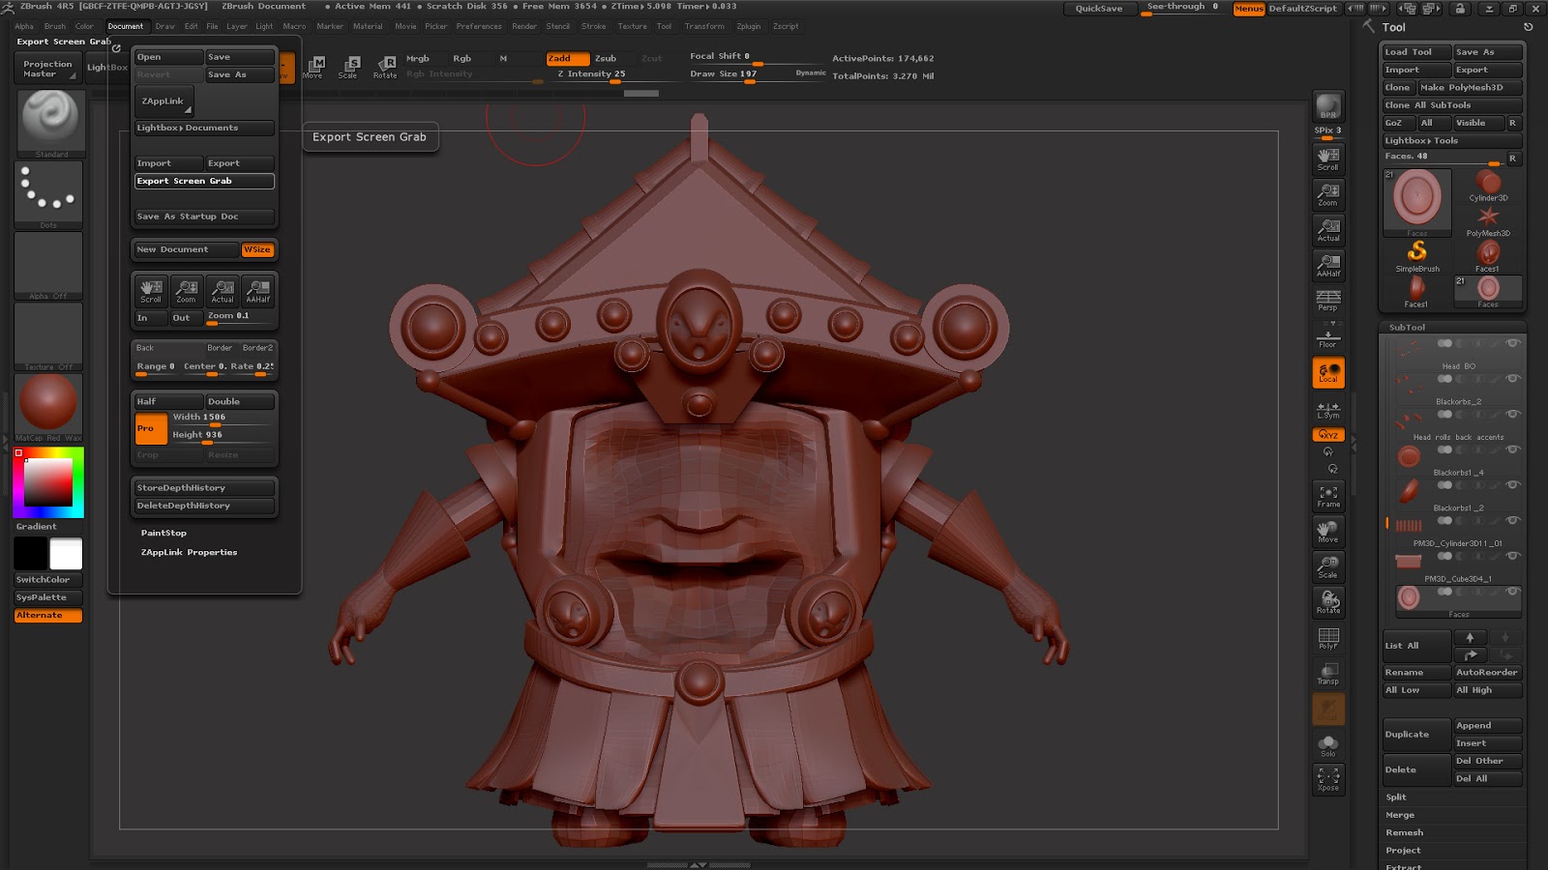Screen dimensions: 1548x870
Task: Toggle XYZ rotation mode
Action: tap(1328, 435)
